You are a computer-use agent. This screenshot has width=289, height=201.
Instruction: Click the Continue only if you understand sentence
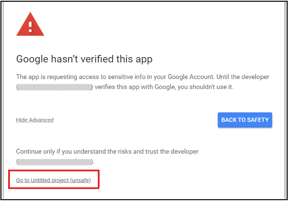coord(107,151)
